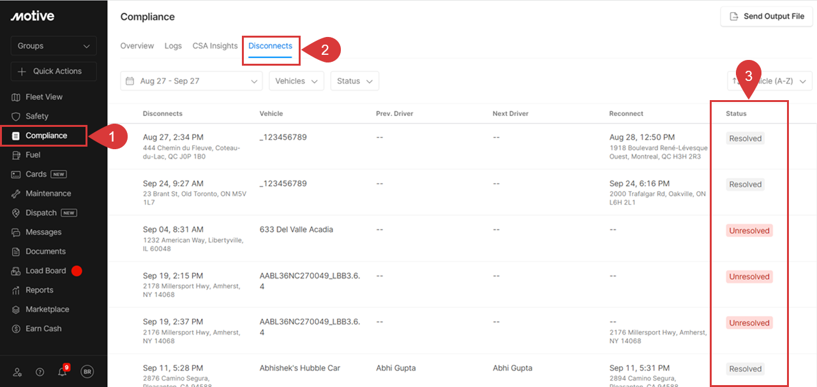Screen dimensions: 817x387
Task: Click Resolved status for Sep 24 disconnect
Action: (x=746, y=184)
